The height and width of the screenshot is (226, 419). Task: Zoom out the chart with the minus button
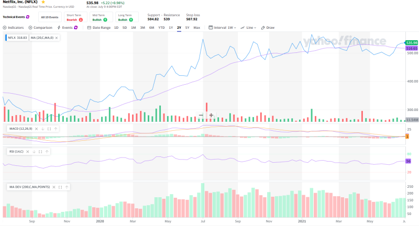tap(201, 115)
